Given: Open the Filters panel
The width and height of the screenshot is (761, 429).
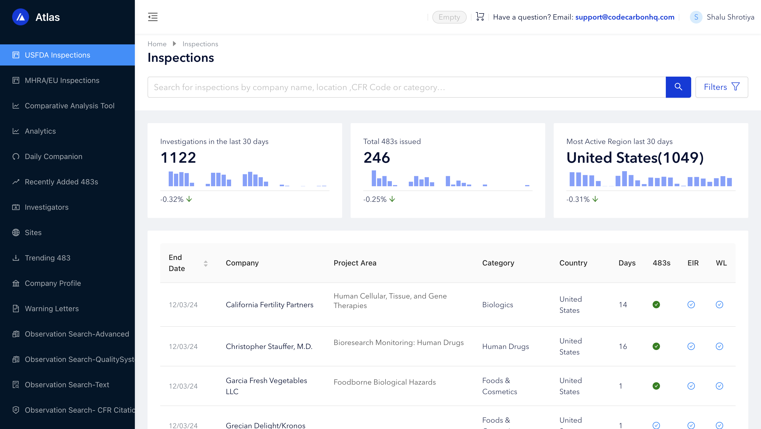Looking at the screenshot, I should [x=721, y=87].
